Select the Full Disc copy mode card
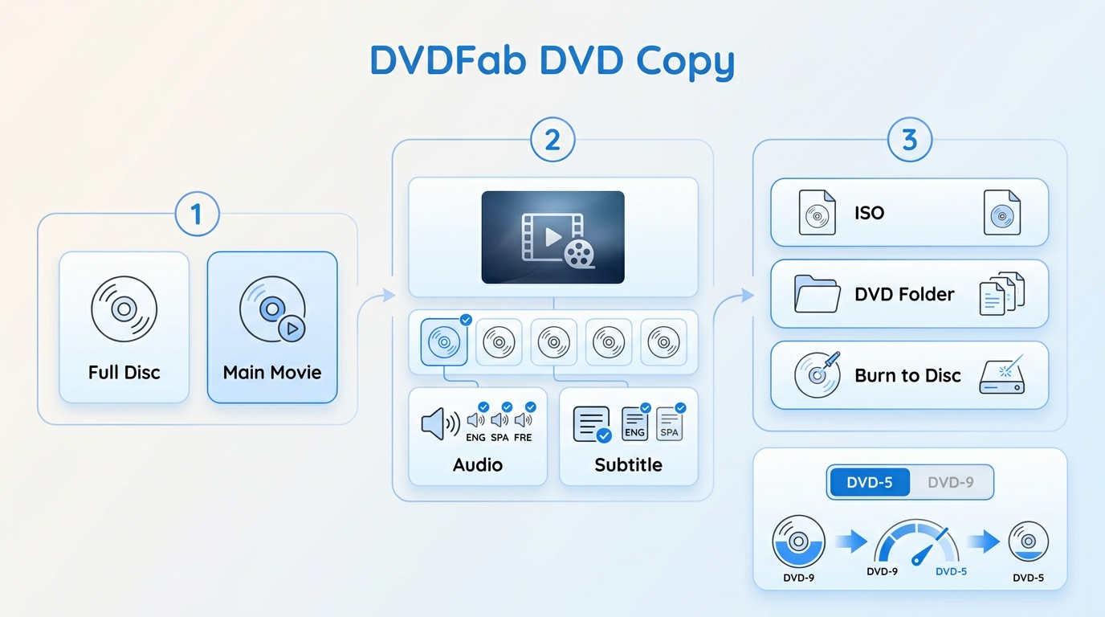 click(x=124, y=327)
